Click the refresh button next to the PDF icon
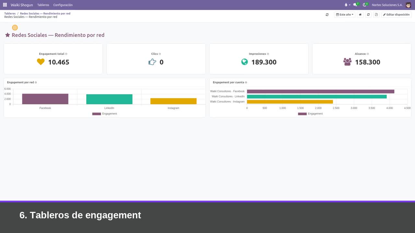Image resolution: width=415 pixels, height=233 pixels. click(368, 15)
